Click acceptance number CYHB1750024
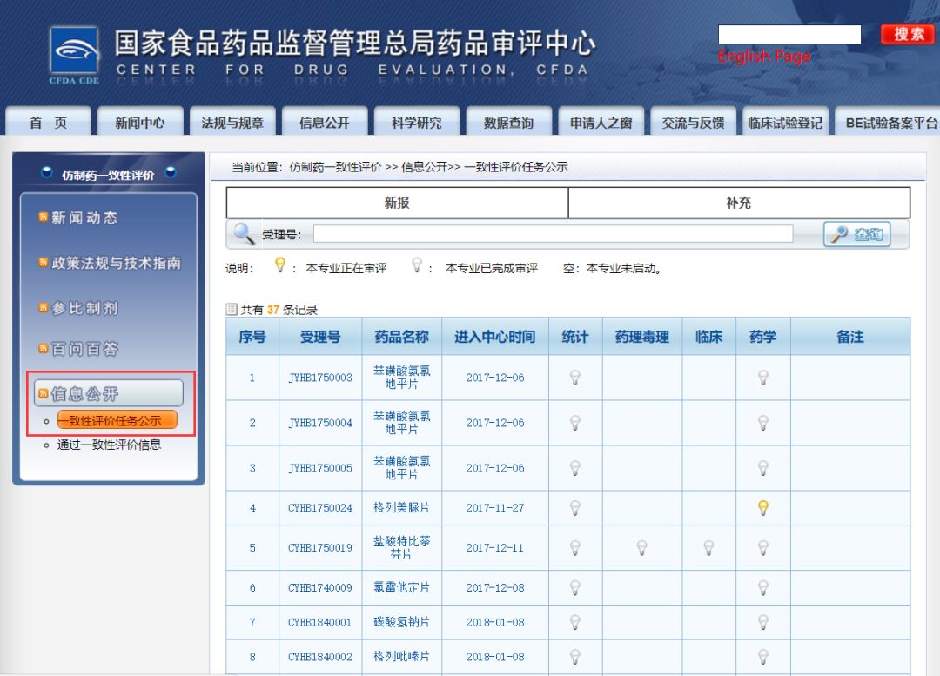The image size is (940, 676). point(320,508)
